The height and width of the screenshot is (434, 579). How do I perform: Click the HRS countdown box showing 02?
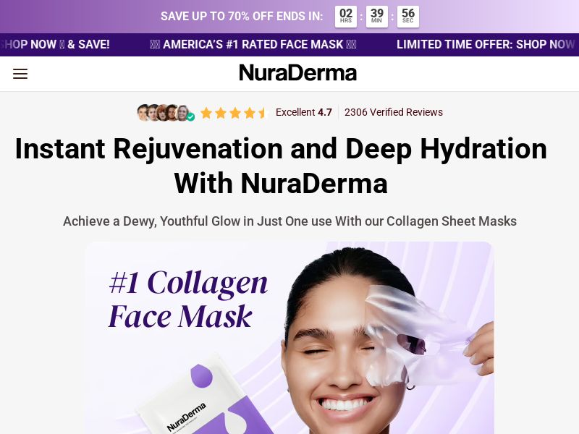coord(345,15)
